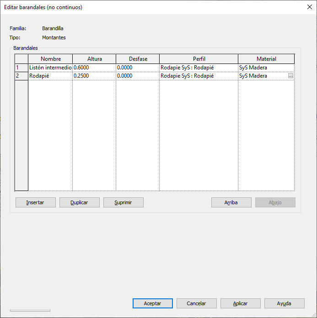Move the rail up with Arriba
Image resolution: width=317 pixels, height=318 pixels.
click(x=231, y=202)
